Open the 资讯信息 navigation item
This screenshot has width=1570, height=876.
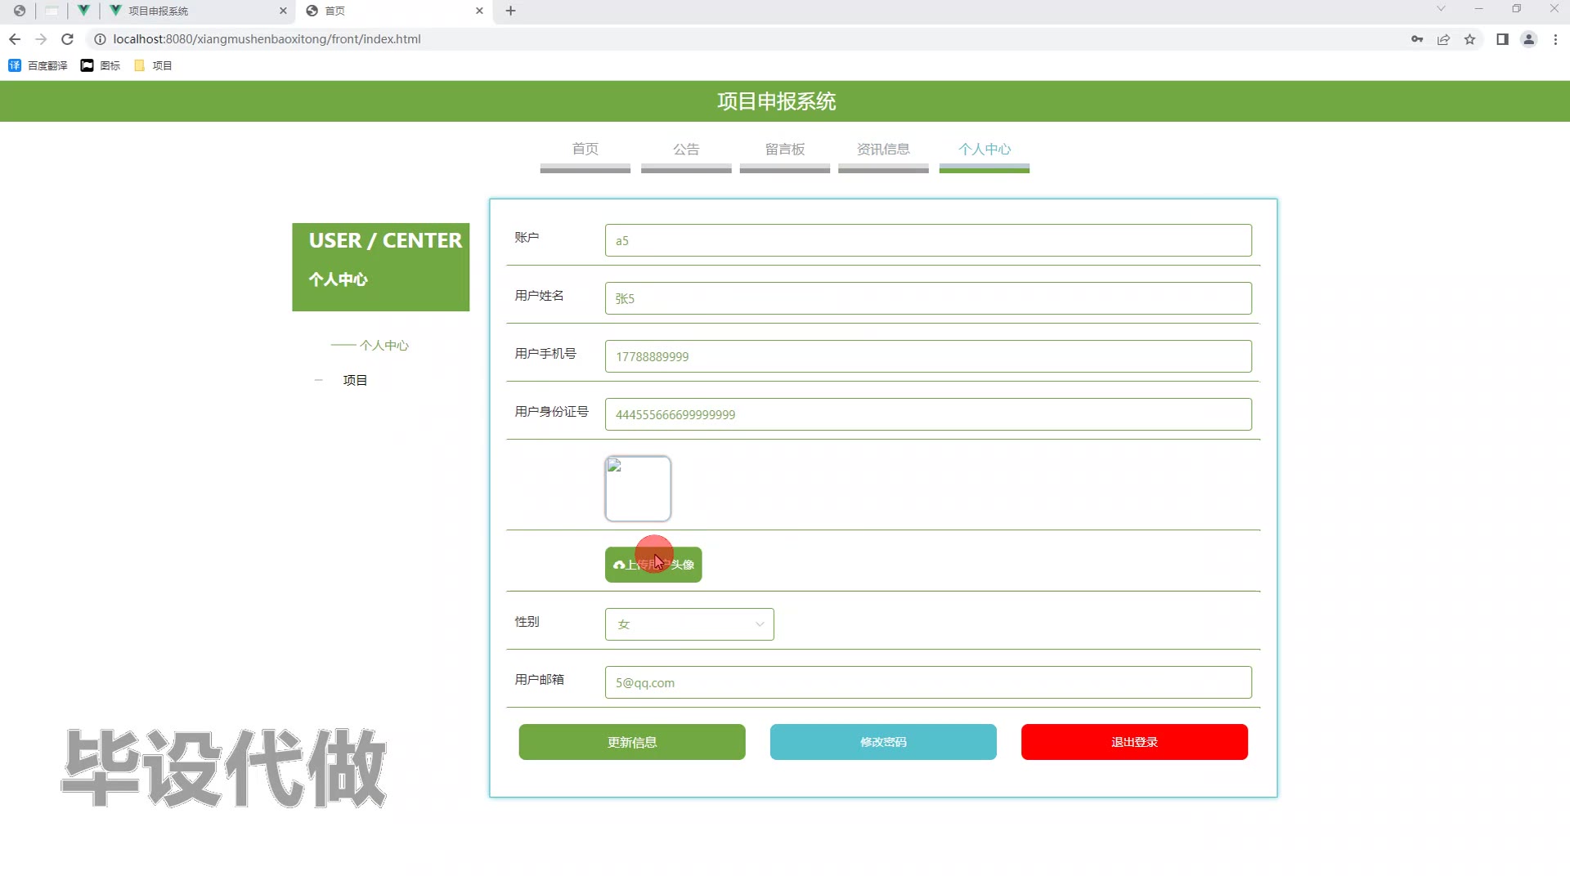point(883,150)
